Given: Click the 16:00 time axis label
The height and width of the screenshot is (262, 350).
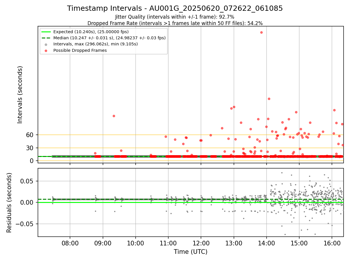Looking at the screenshot, I should tap(332, 243).
